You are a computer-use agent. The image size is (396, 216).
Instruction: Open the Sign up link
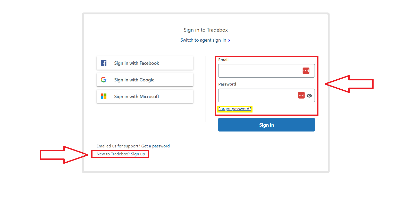click(138, 154)
